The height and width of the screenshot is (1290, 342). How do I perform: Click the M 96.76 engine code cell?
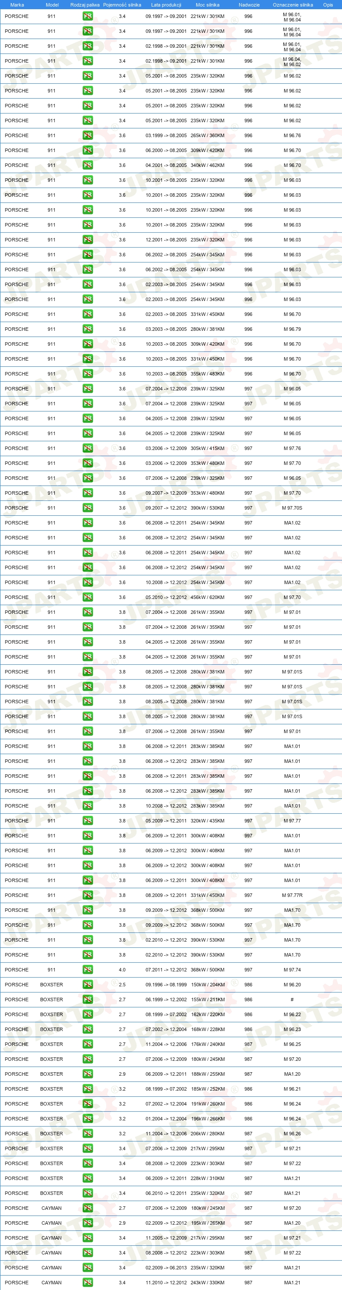pos(292,135)
